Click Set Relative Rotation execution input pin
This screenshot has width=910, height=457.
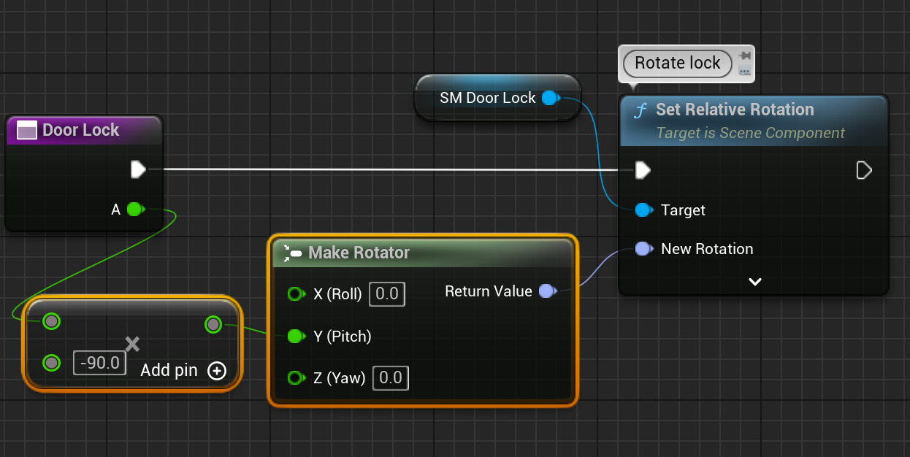pyautogui.click(x=643, y=170)
